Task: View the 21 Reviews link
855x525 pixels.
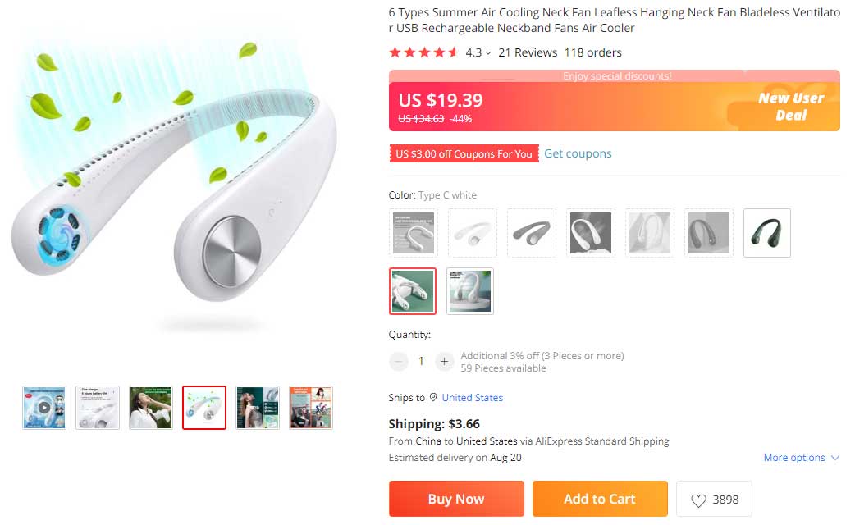Action: coord(528,52)
